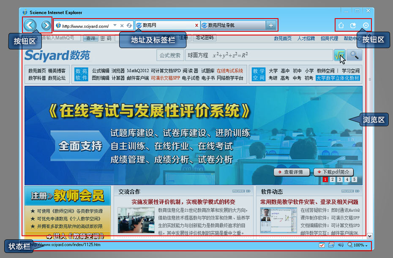Open the 大学数学立体化教材 highlighted link
Image resolution: width=393 pixels, height=258 pixels.
coord(338,78)
